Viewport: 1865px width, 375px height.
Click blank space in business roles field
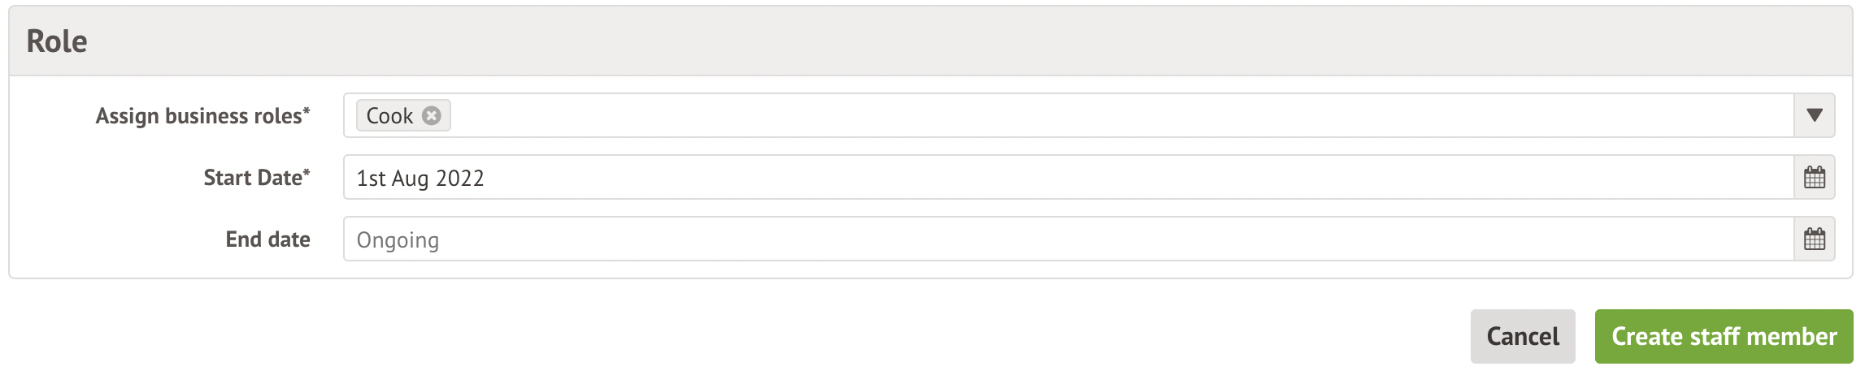(1057, 116)
